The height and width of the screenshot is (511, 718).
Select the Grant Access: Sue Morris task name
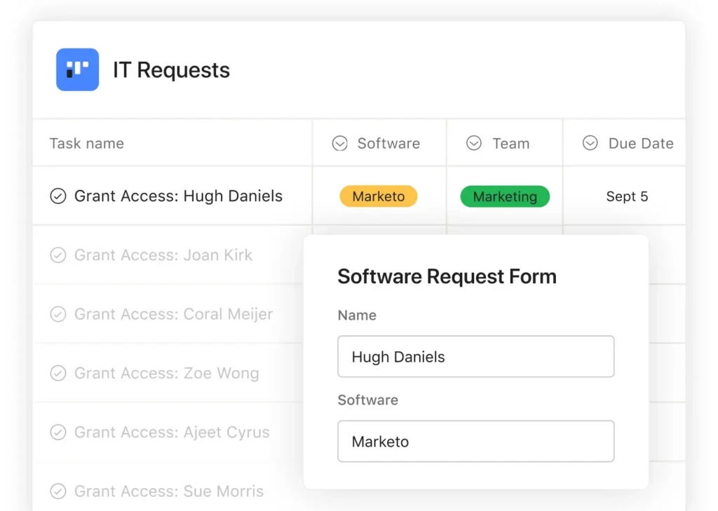(169, 491)
